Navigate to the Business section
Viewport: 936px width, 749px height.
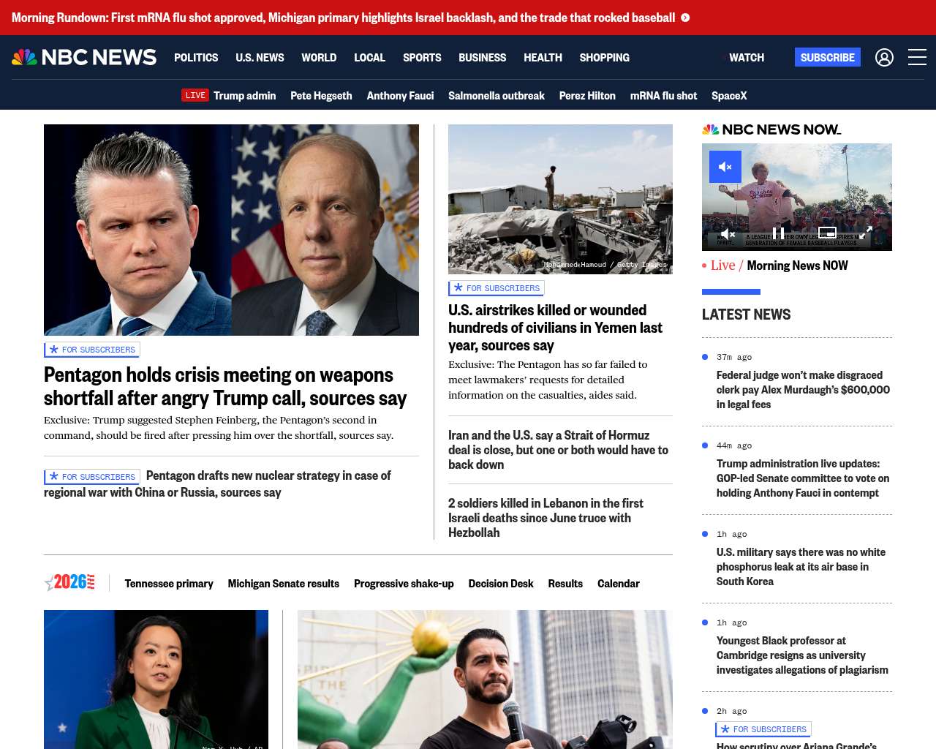[482, 57]
